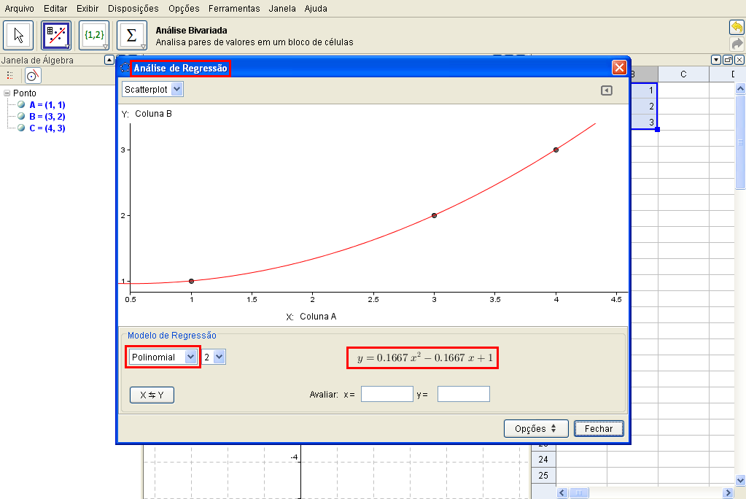Open the Scatterplot type dropdown
746x499 pixels.
[153, 89]
